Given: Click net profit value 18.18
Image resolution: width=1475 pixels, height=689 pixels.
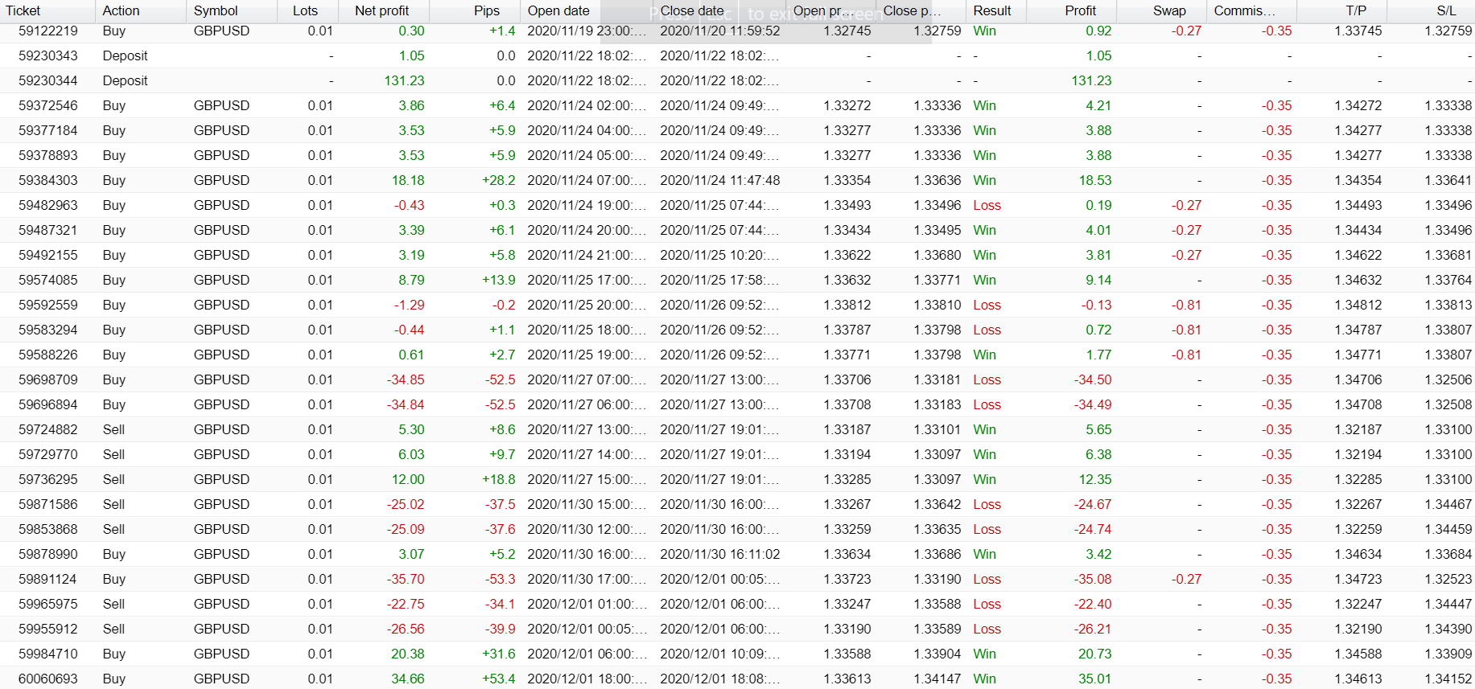Looking at the screenshot, I should pos(408,180).
